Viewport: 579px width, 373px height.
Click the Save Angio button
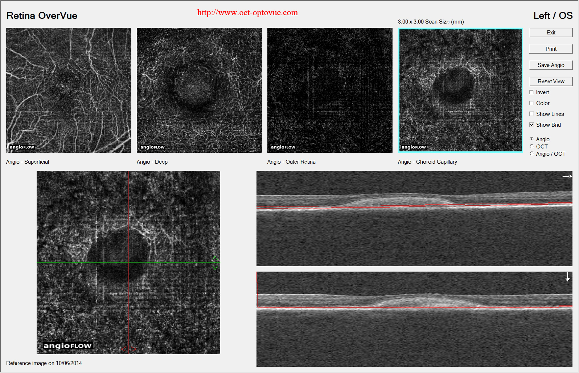[x=551, y=65]
